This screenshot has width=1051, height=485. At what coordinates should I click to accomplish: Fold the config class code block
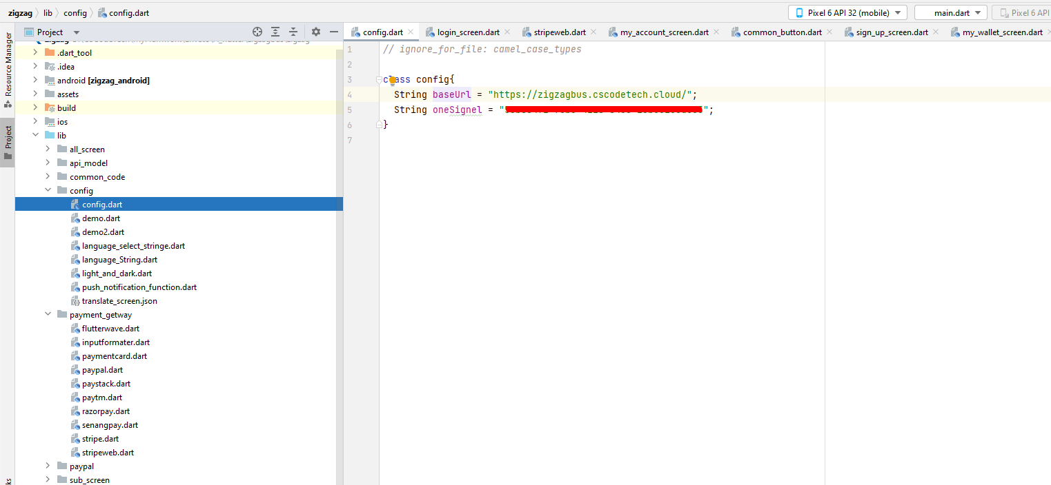(379, 80)
